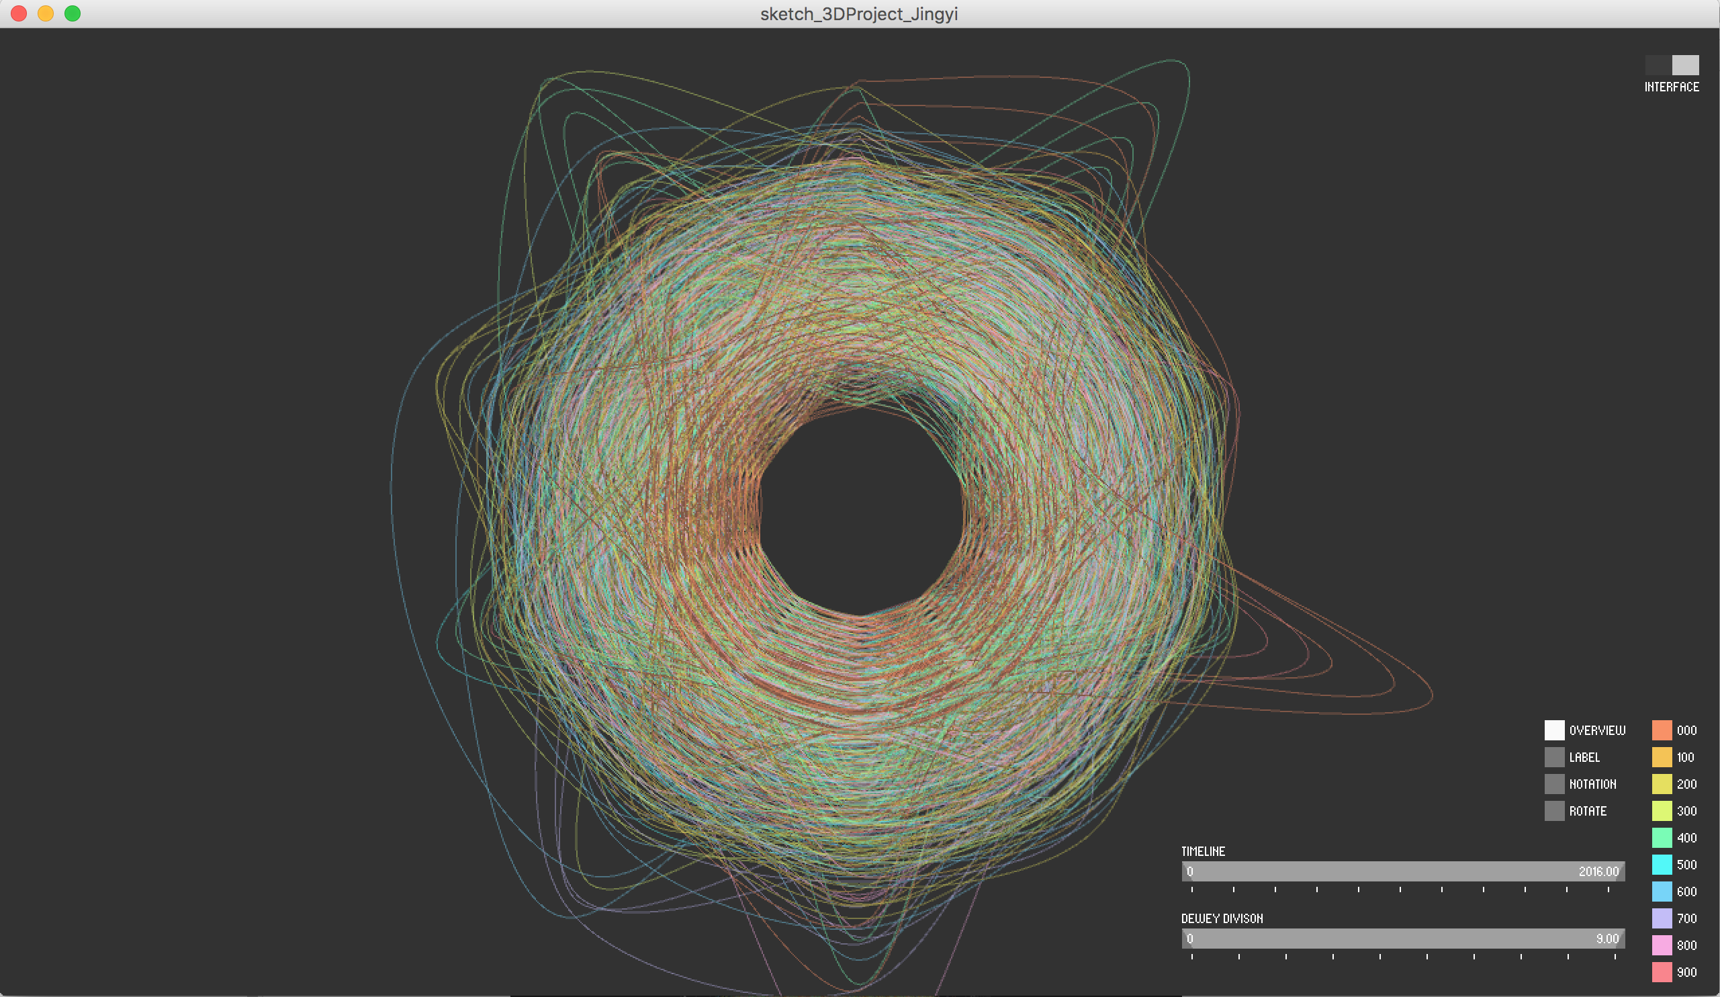Image resolution: width=1720 pixels, height=997 pixels.
Task: Click the 400 color swatch
Action: point(1662,837)
